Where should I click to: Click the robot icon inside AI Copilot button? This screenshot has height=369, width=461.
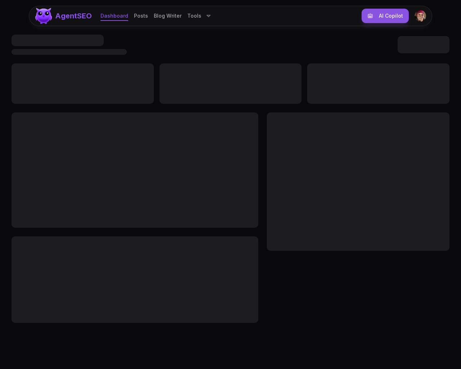tap(370, 16)
